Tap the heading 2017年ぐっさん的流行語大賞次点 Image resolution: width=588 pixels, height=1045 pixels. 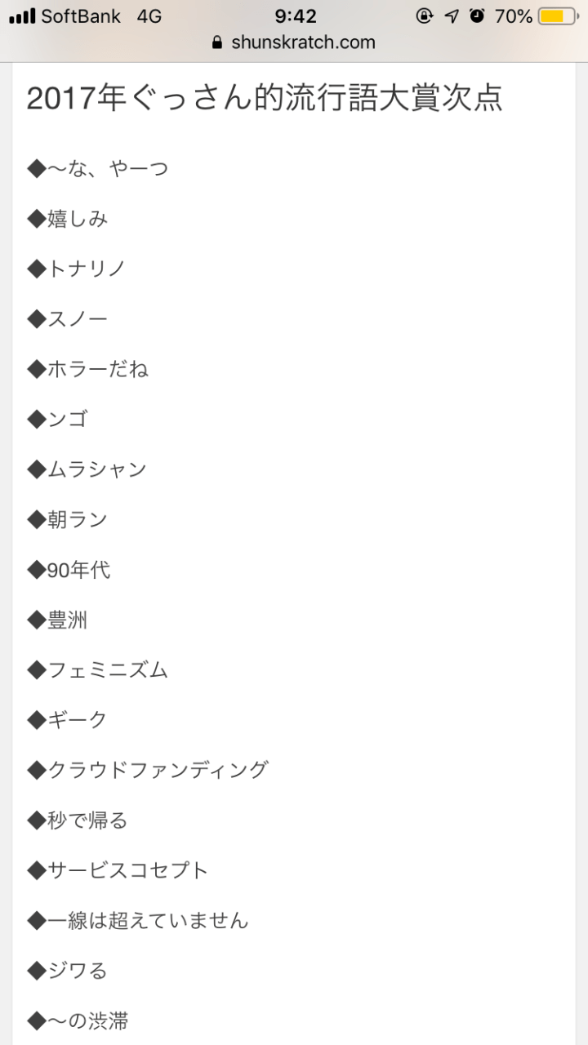point(265,98)
